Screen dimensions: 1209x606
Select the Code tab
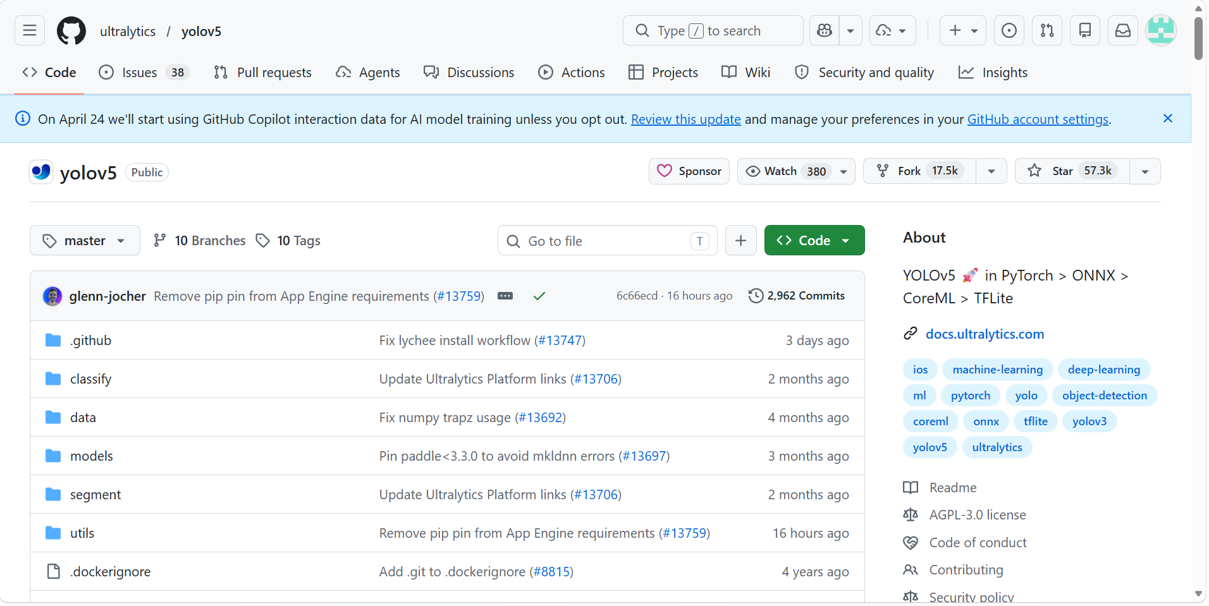(x=49, y=73)
